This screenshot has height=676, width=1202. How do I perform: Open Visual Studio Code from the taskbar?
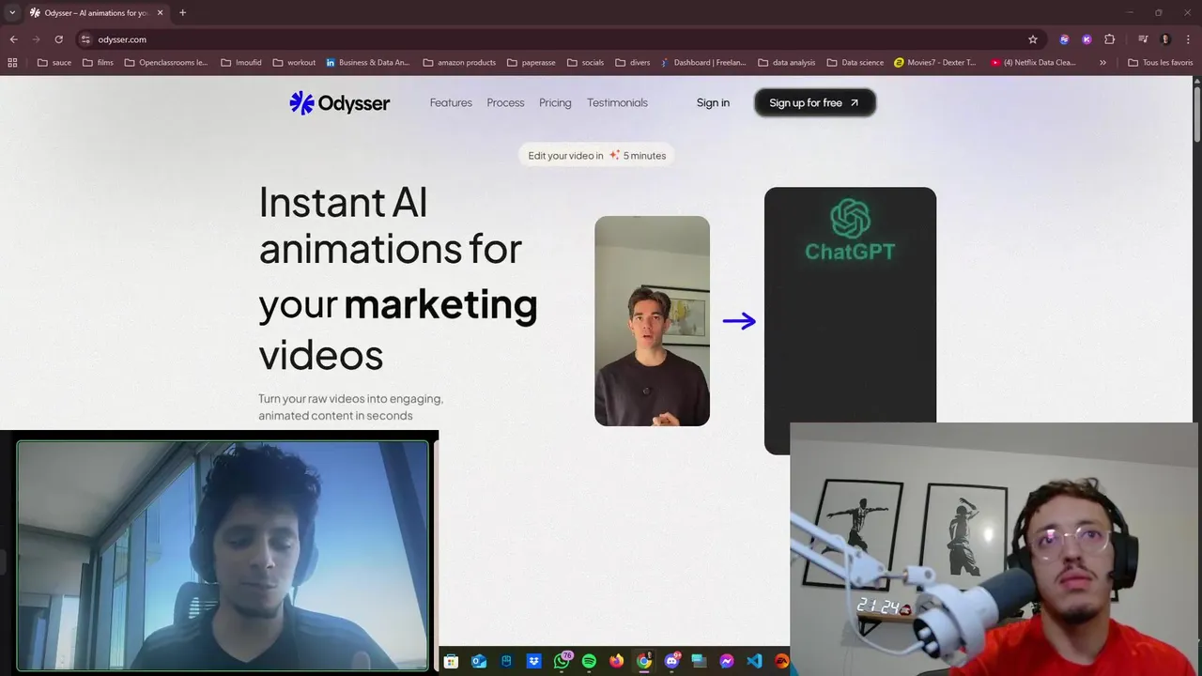(x=754, y=661)
